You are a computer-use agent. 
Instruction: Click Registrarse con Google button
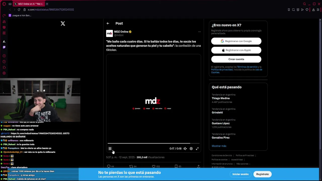pyautogui.click(x=236, y=41)
